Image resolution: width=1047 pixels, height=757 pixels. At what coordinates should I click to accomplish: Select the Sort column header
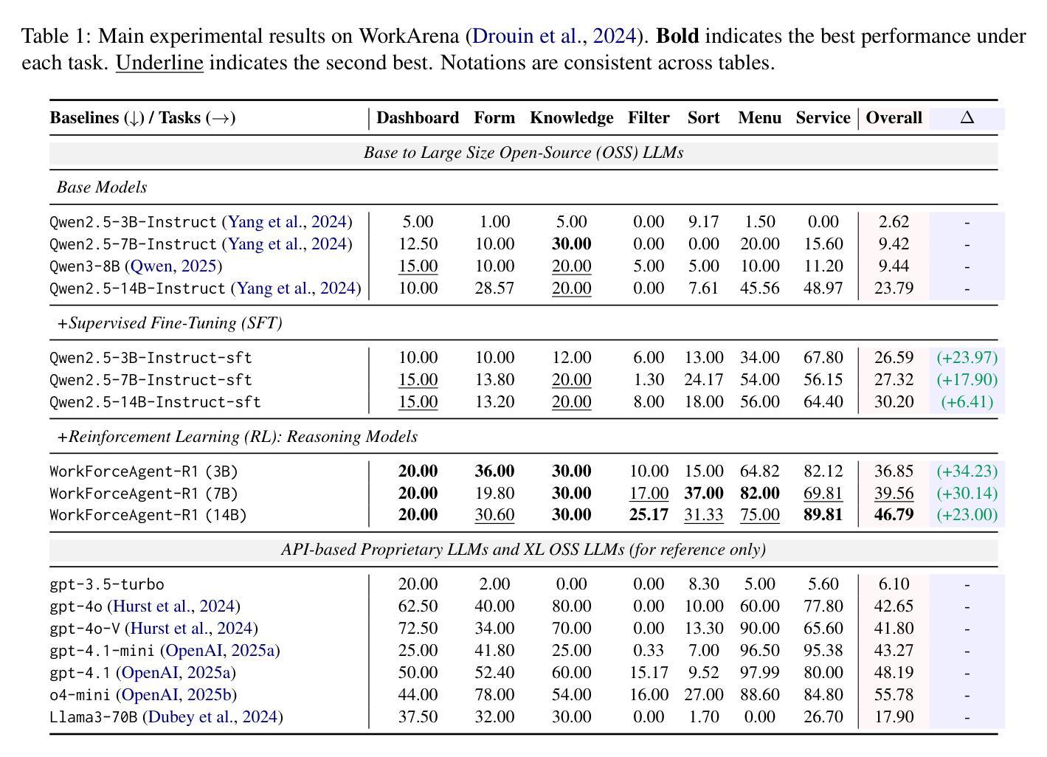(x=704, y=118)
